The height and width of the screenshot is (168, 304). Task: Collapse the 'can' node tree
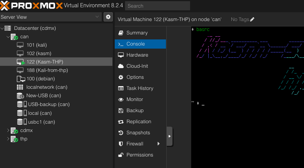coord(8,37)
